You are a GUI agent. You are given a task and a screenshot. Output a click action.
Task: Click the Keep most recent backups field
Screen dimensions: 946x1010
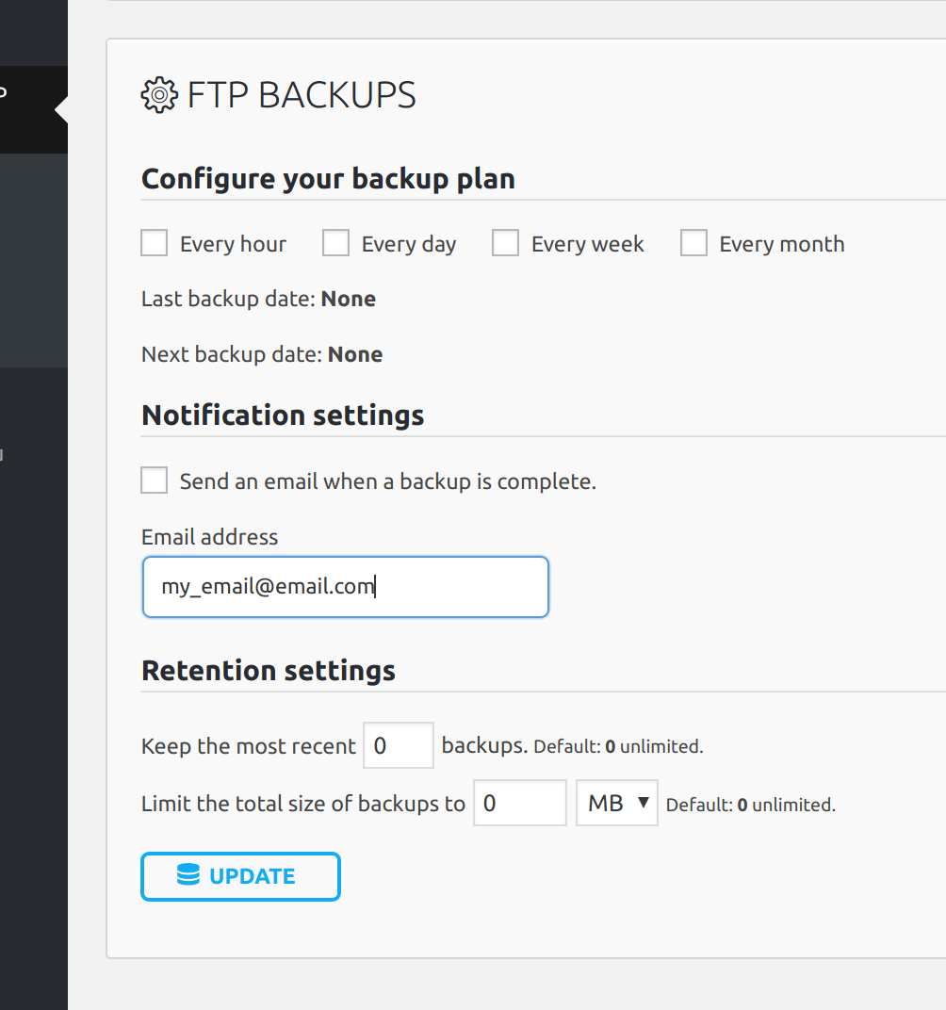[398, 745]
